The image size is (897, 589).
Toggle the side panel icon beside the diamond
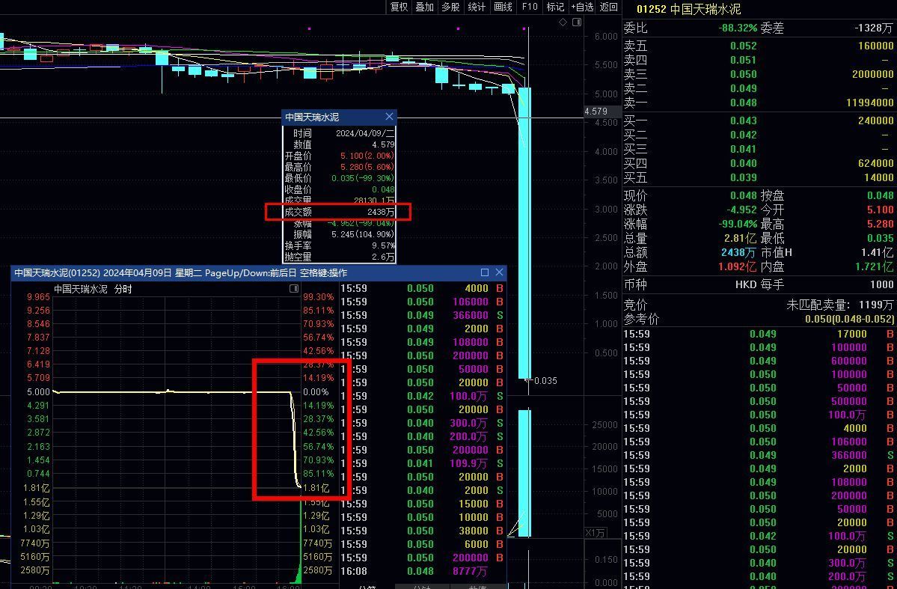(577, 22)
